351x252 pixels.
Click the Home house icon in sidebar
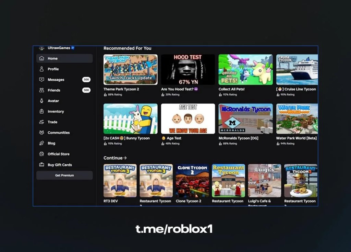tap(41, 58)
